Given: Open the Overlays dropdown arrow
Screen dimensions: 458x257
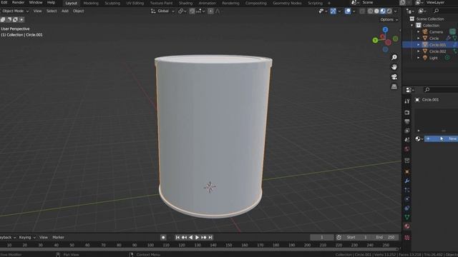Looking at the screenshot, I should 354,11.
